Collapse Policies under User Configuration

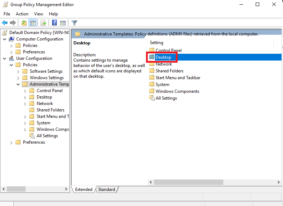coord(12,65)
